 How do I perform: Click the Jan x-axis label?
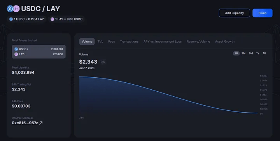tap(81, 118)
